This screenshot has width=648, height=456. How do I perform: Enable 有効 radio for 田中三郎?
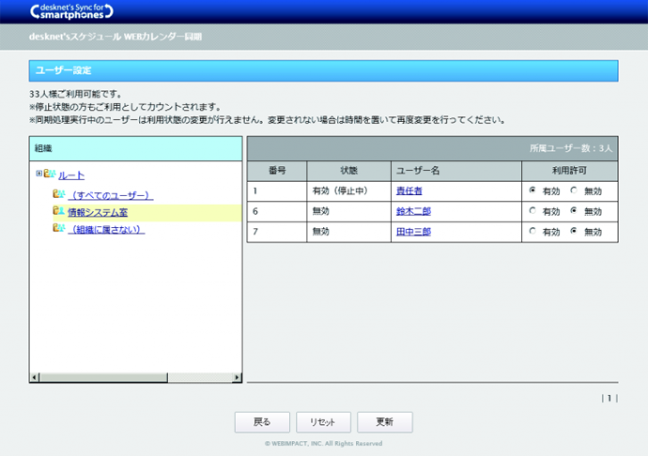533,232
